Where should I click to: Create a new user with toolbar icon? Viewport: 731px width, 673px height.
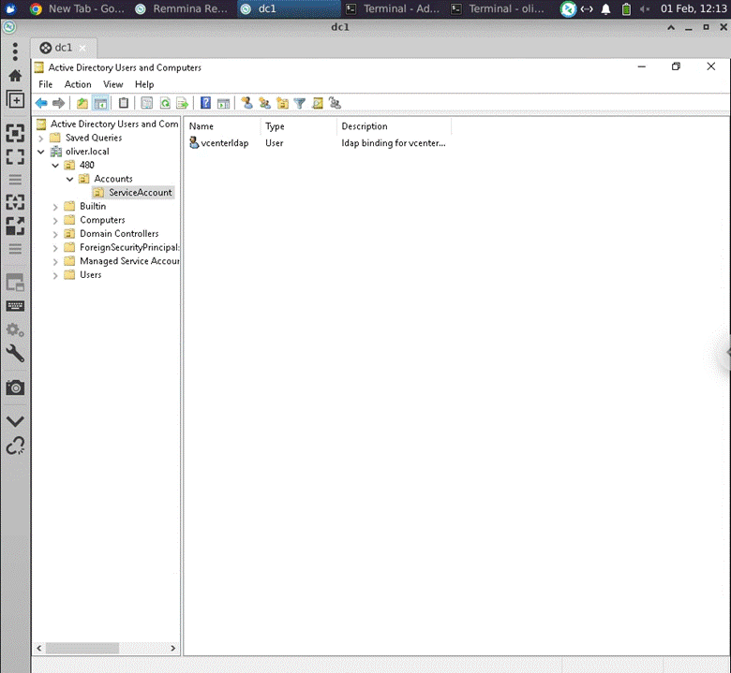click(x=246, y=103)
